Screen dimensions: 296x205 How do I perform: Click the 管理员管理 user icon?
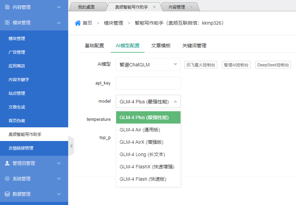coord(7,163)
